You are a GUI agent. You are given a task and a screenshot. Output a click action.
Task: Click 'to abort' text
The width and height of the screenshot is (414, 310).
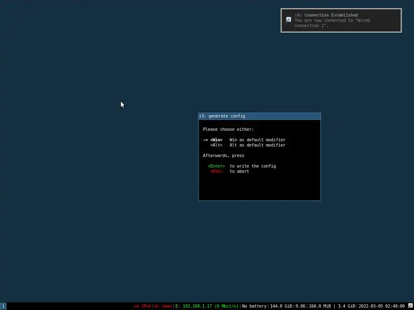pyautogui.click(x=239, y=171)
